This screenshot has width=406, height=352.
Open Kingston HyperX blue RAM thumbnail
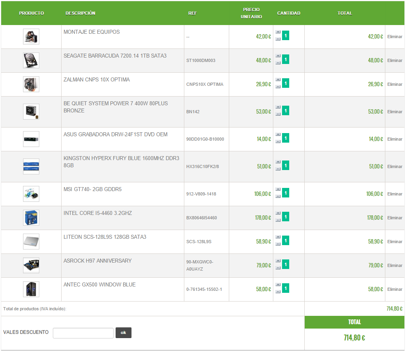click(31, 166)
